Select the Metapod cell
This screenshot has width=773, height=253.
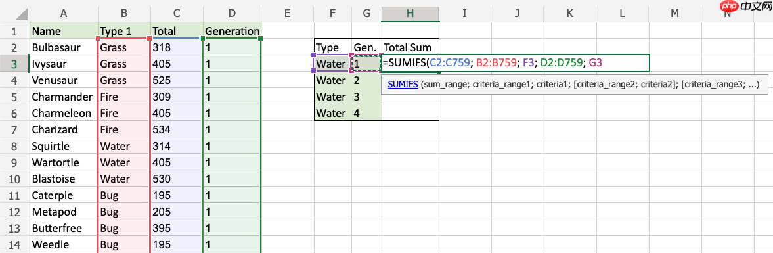click(64, 212)
